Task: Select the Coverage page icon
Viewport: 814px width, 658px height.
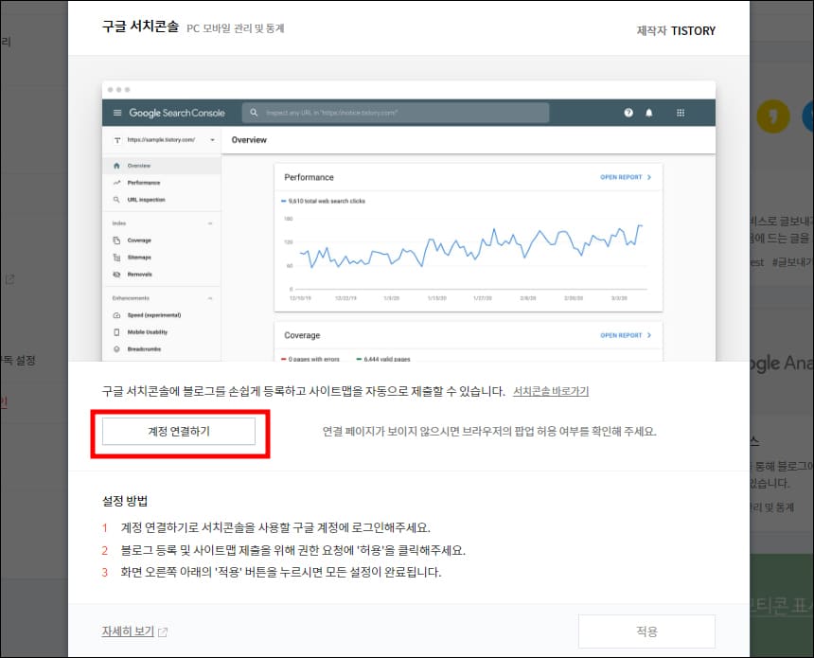Action: coord(115,240)
